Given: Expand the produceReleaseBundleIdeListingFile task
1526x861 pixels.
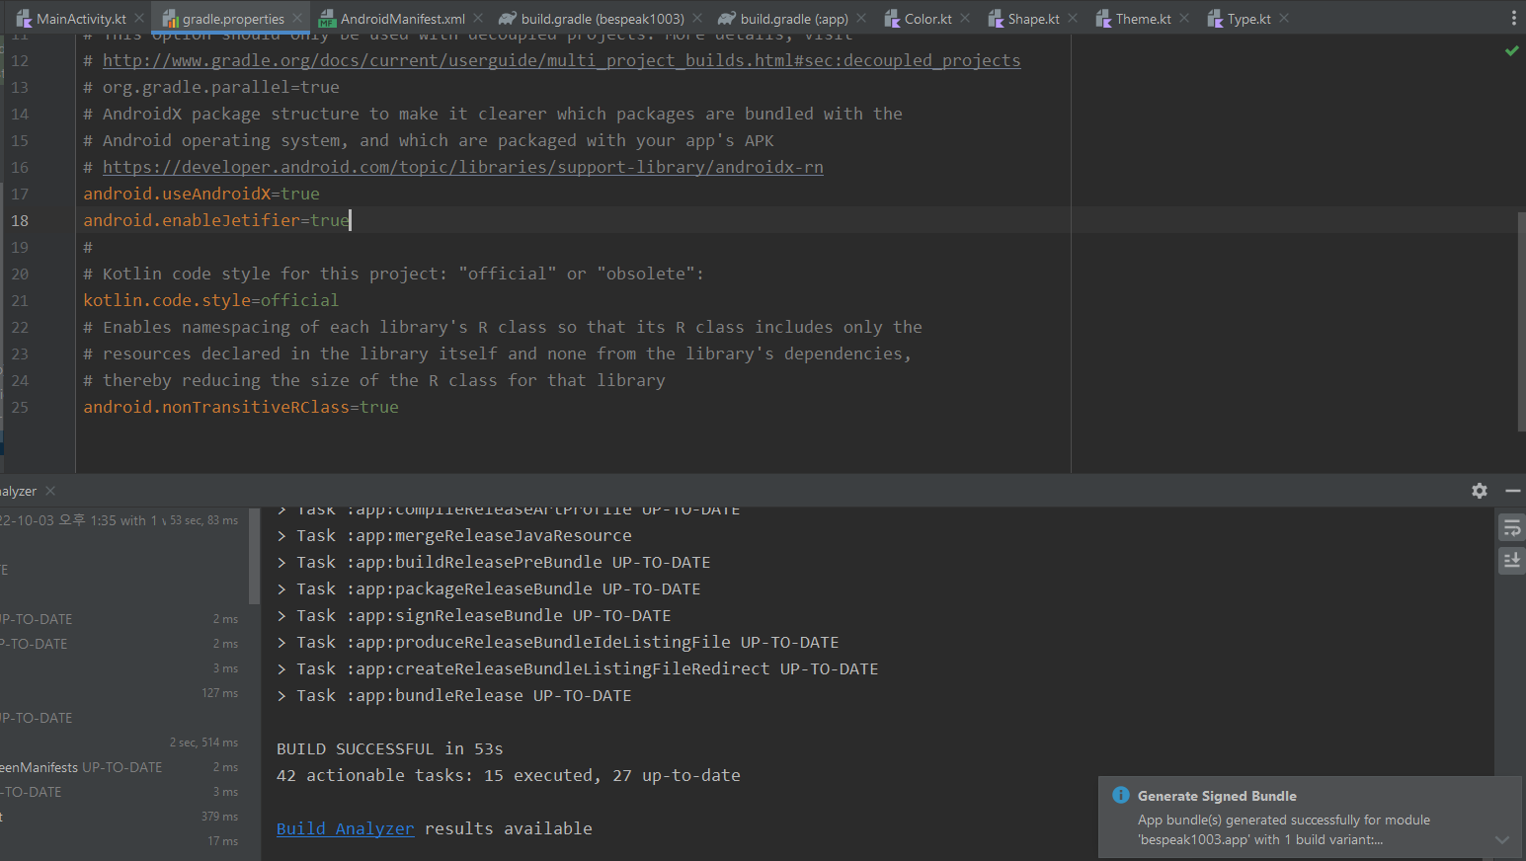Looking at the screenshot, I should tap(281, 643).
